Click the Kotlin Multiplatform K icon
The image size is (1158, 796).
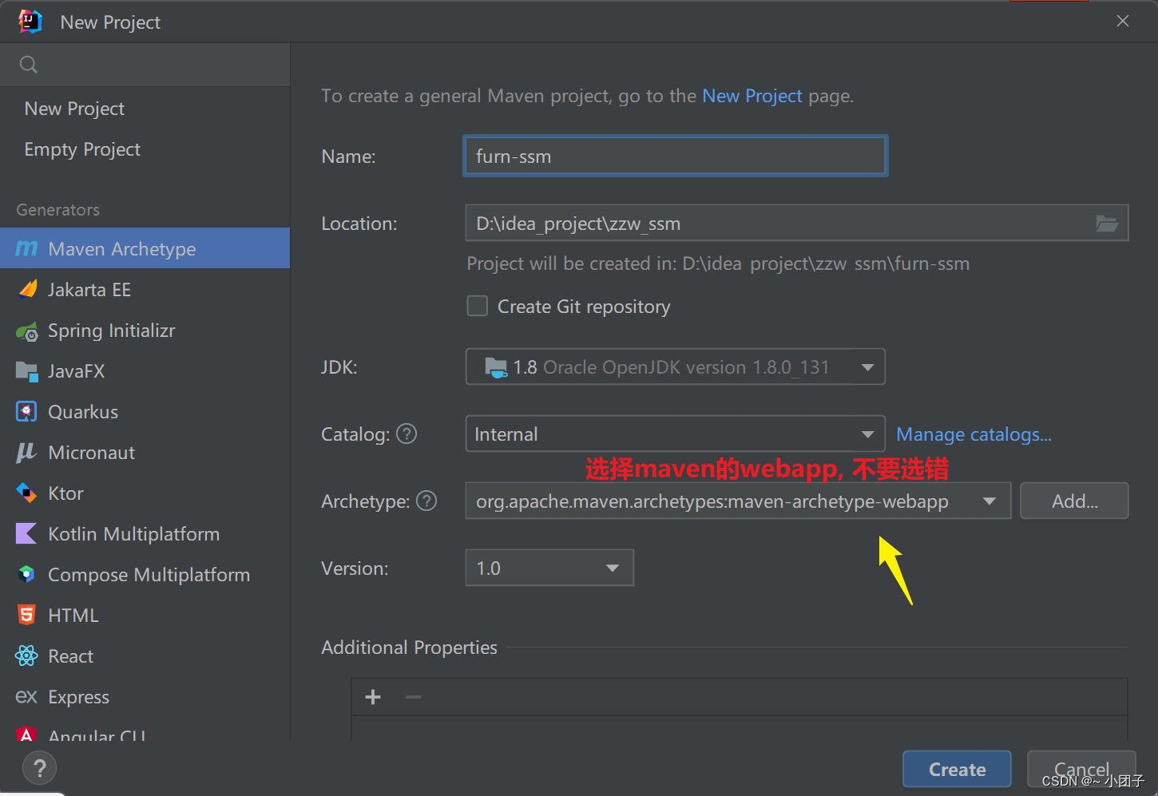click(x=26, y=533)
